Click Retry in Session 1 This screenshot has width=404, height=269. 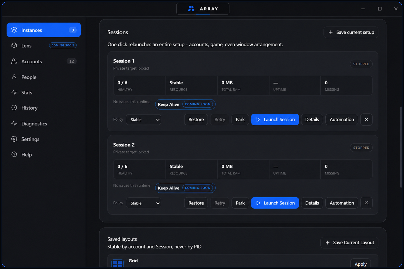point(220,120)
